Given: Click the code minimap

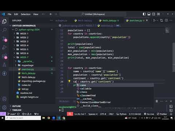Looking at the screenshot, I should click(167, 30).
